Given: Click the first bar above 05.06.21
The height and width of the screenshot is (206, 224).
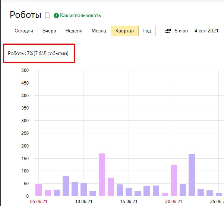Looking at the screenshot, I should click(x=38, y=190).
